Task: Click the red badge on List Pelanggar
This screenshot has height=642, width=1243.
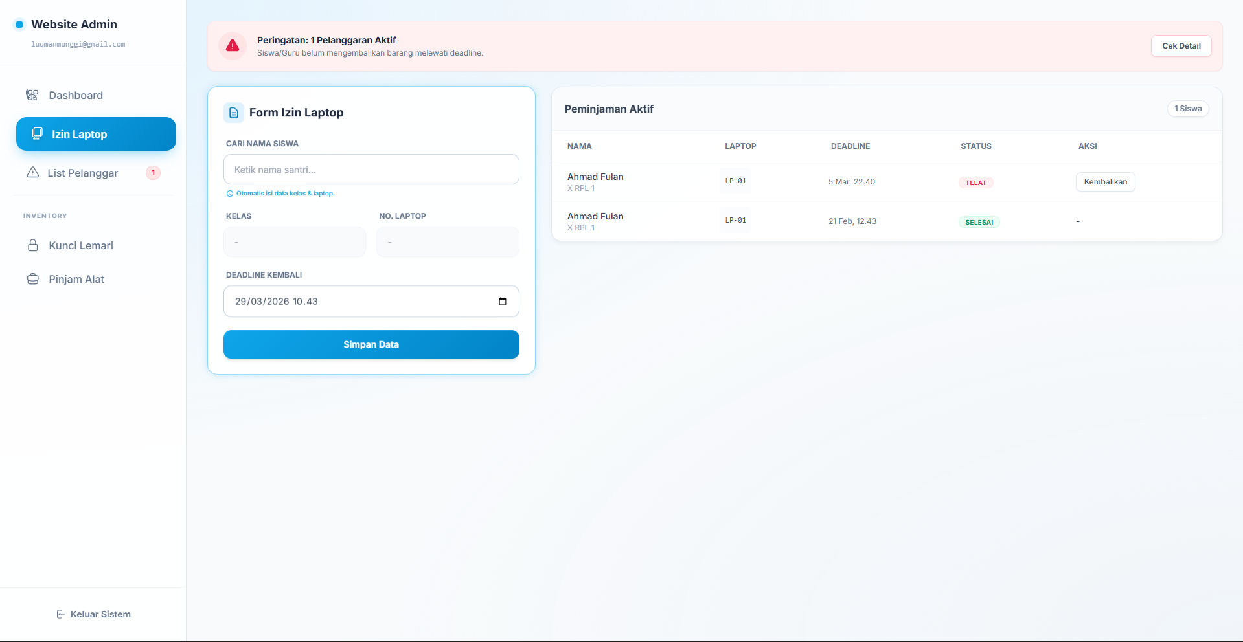Action: tap(153, 173)
